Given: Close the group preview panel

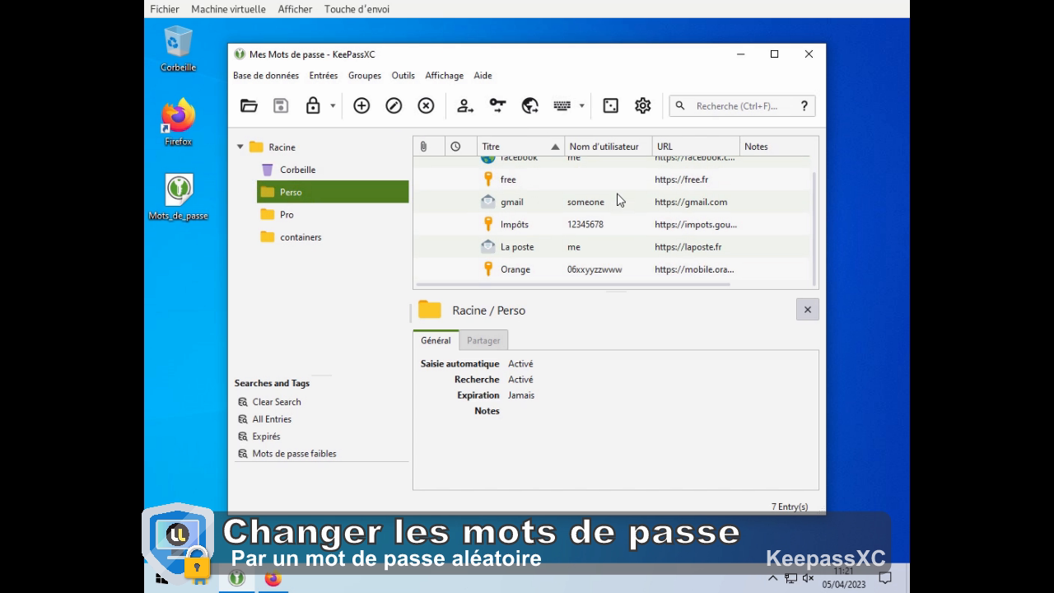Looking at the screenshot, I should point(807,310).
